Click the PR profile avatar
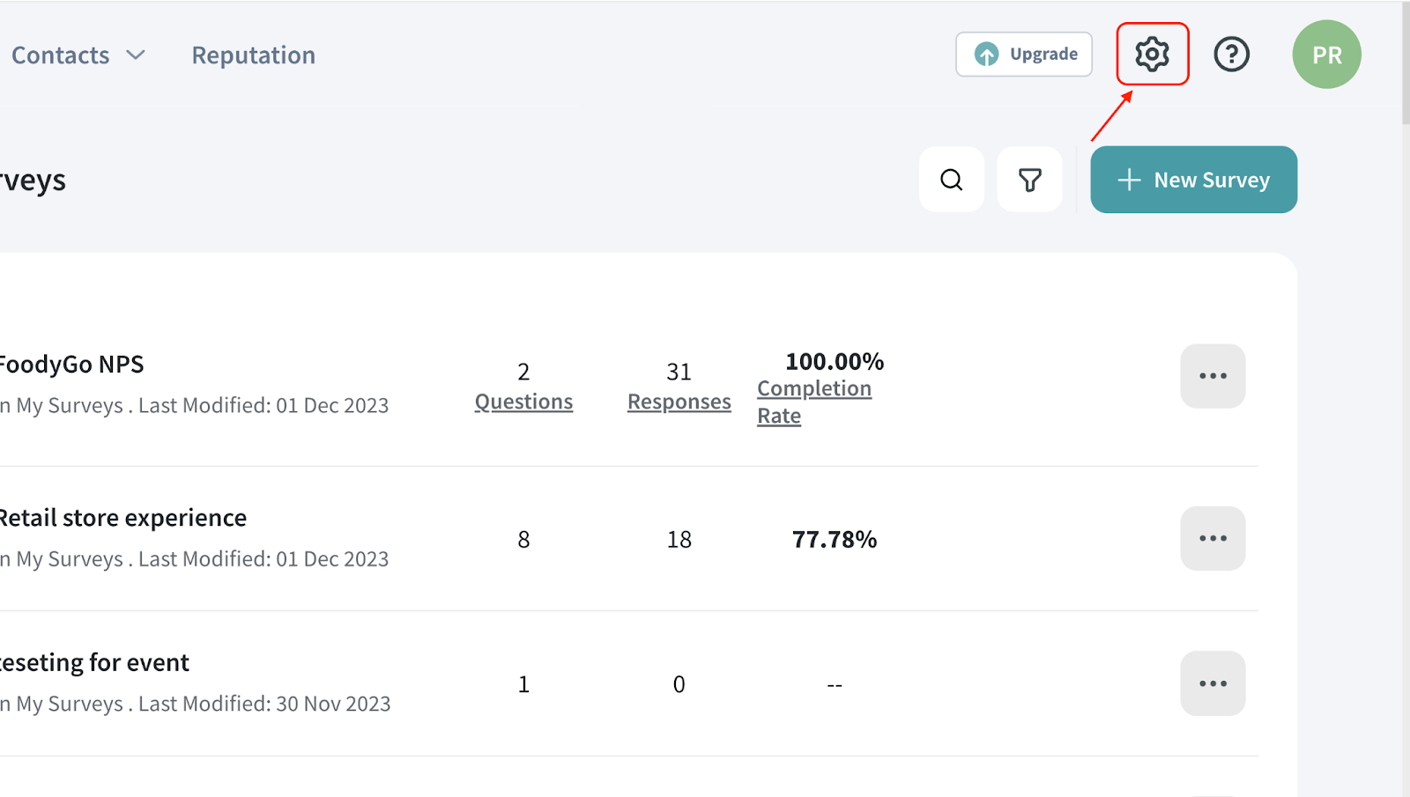The image size is (1410, 797). [1326, 55]
